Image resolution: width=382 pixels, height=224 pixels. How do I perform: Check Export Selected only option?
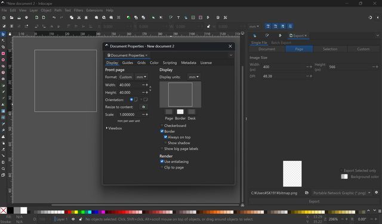tap(341, 170)
